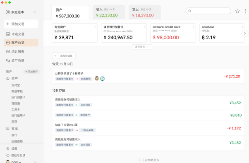The image size is (249, 163).
Task: Click the 添加交易 button
Action: tap(21, 24)
